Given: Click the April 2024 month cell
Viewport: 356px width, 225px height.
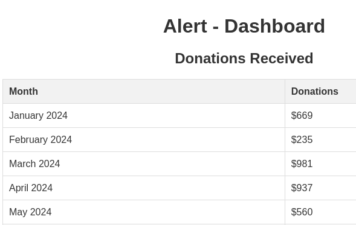Looking at the screenshot, I should click(144, 188).
